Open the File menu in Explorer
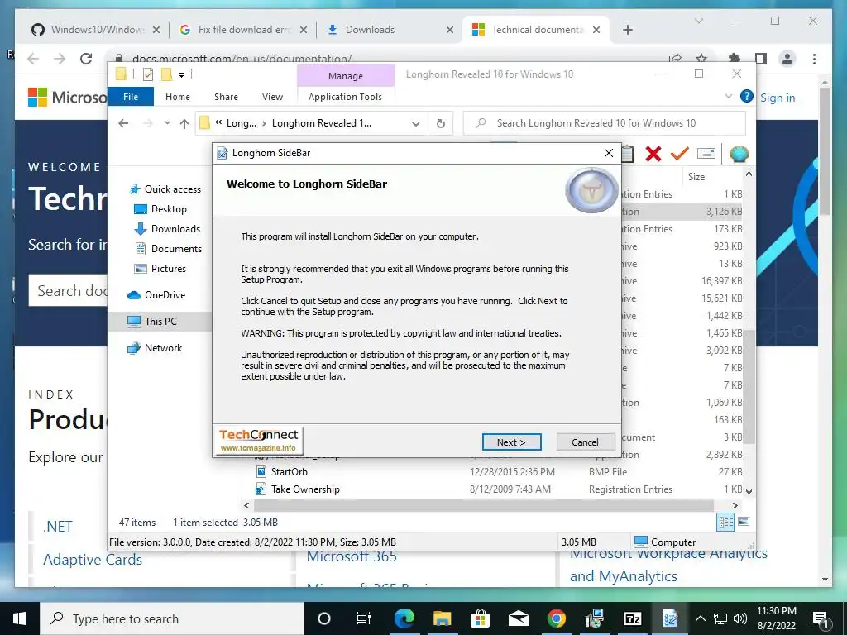 [131, 97]
